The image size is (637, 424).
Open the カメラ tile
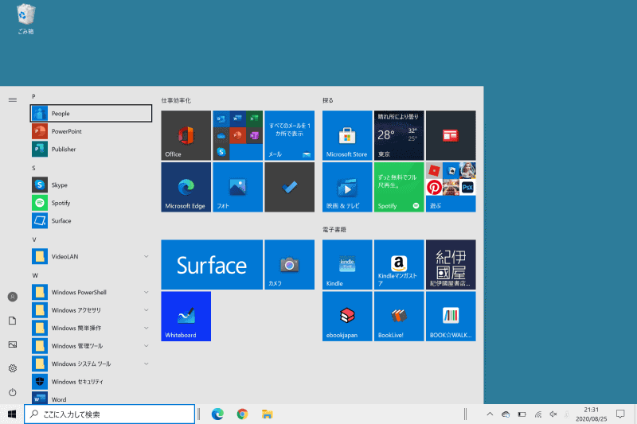point(289,265)
